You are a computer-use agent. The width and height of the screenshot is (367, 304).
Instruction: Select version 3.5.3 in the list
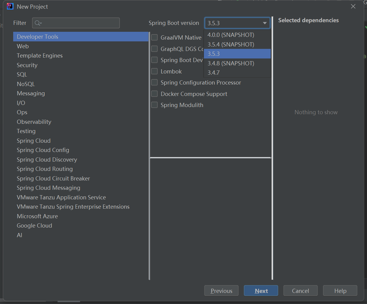237,54
